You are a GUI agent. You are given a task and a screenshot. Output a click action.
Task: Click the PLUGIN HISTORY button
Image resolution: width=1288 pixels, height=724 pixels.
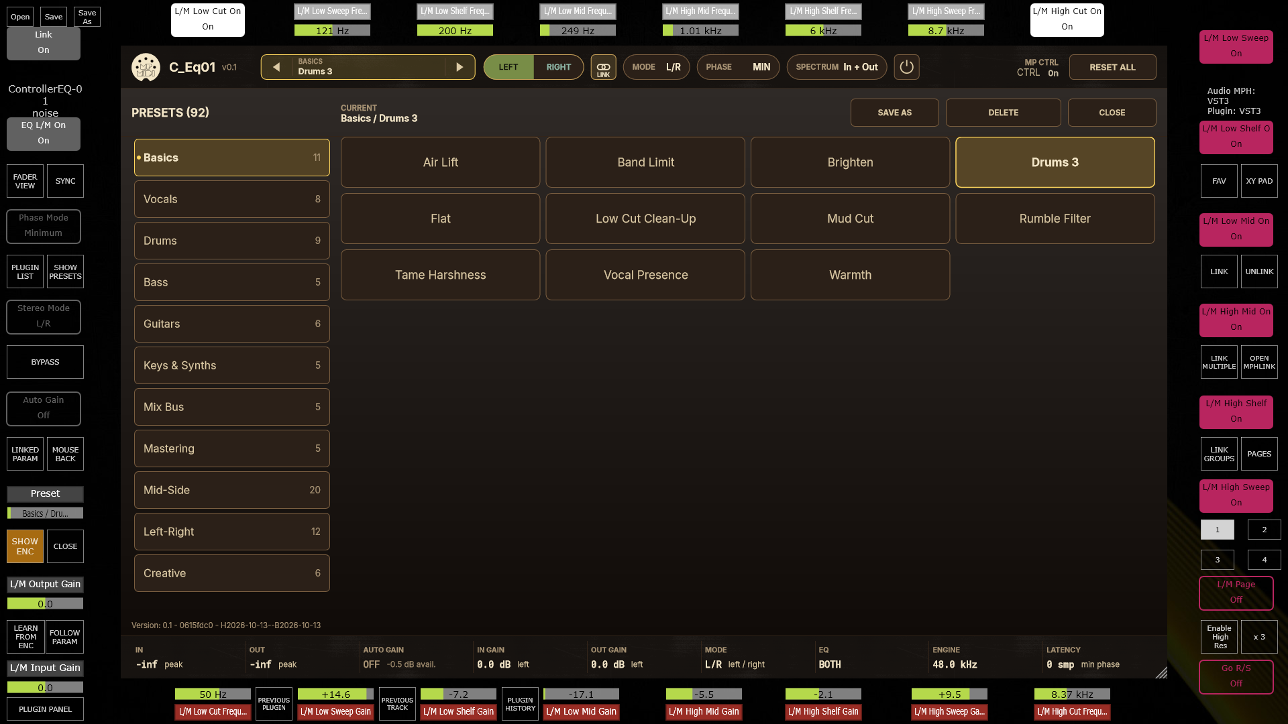pos(520,704)
